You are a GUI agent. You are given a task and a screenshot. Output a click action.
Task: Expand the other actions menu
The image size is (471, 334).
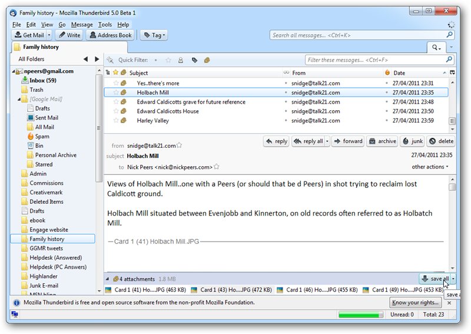430,167
